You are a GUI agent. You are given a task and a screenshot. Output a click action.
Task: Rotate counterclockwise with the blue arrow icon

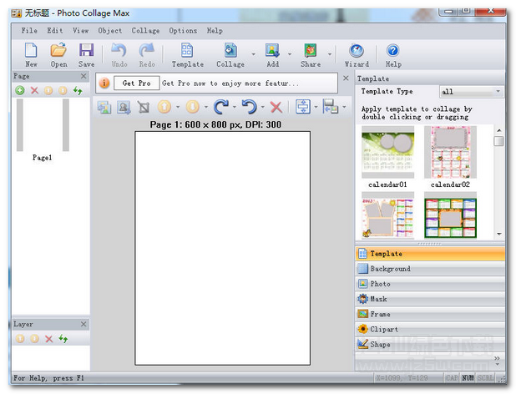[x=250, y=107]
